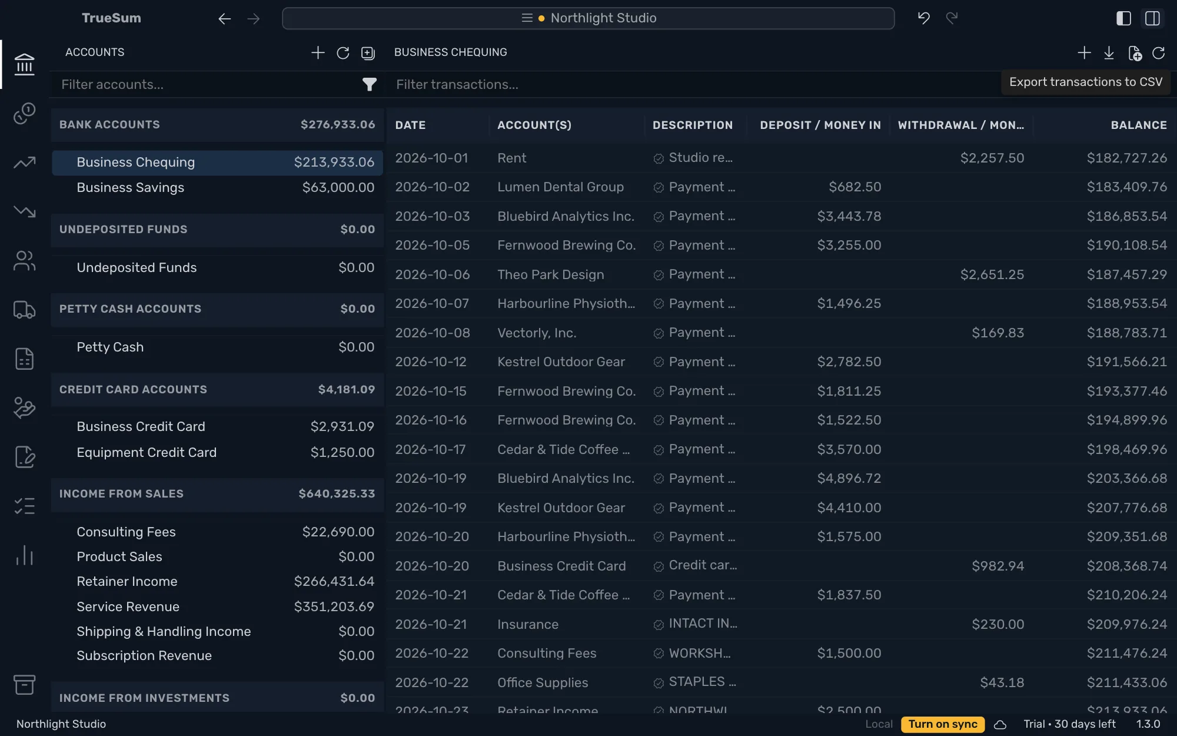Open the Accounts bank icon in sidebar

[x=24, y=64]
